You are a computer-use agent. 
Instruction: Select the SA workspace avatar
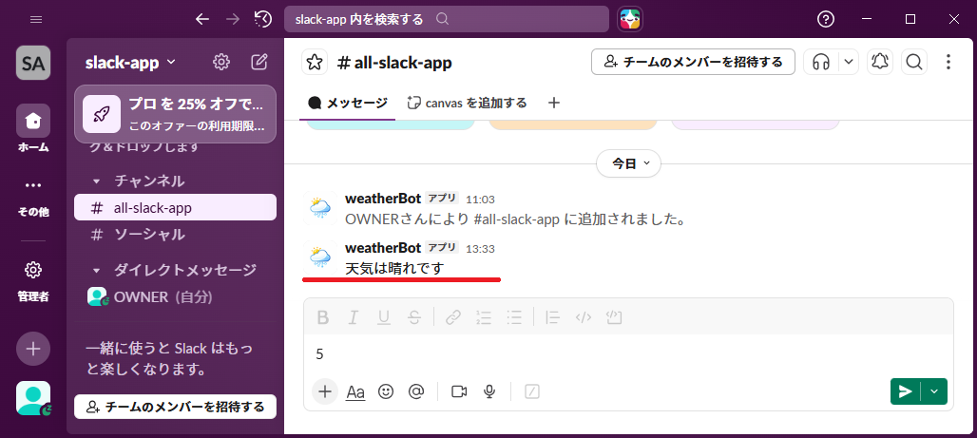[33, 63]
